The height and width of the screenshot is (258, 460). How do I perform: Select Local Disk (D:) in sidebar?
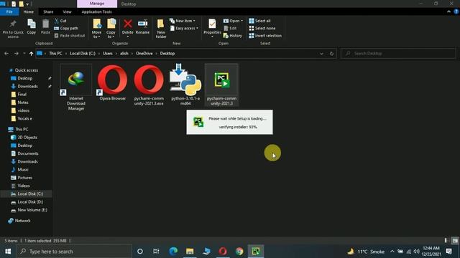click(x=30, y=202)
